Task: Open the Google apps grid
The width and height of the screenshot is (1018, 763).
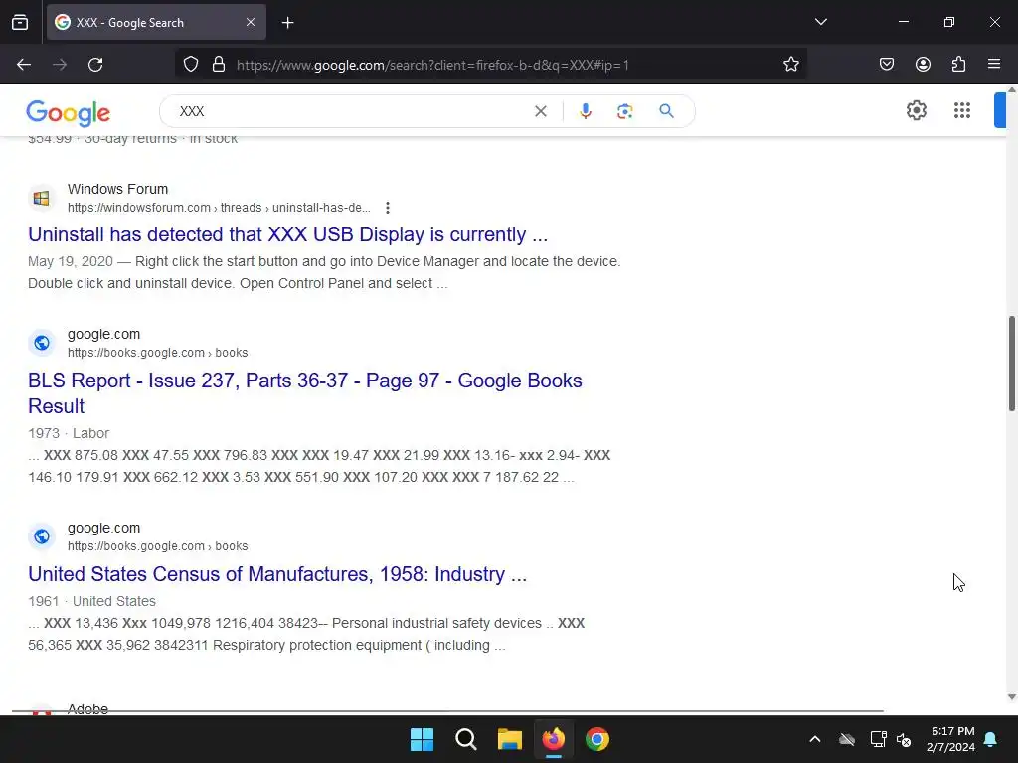Action: (962, 111)
